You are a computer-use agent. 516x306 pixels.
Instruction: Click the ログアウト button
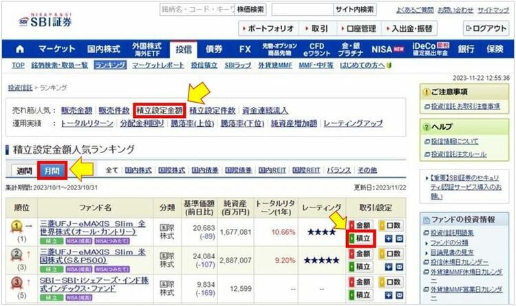[486, 29]
